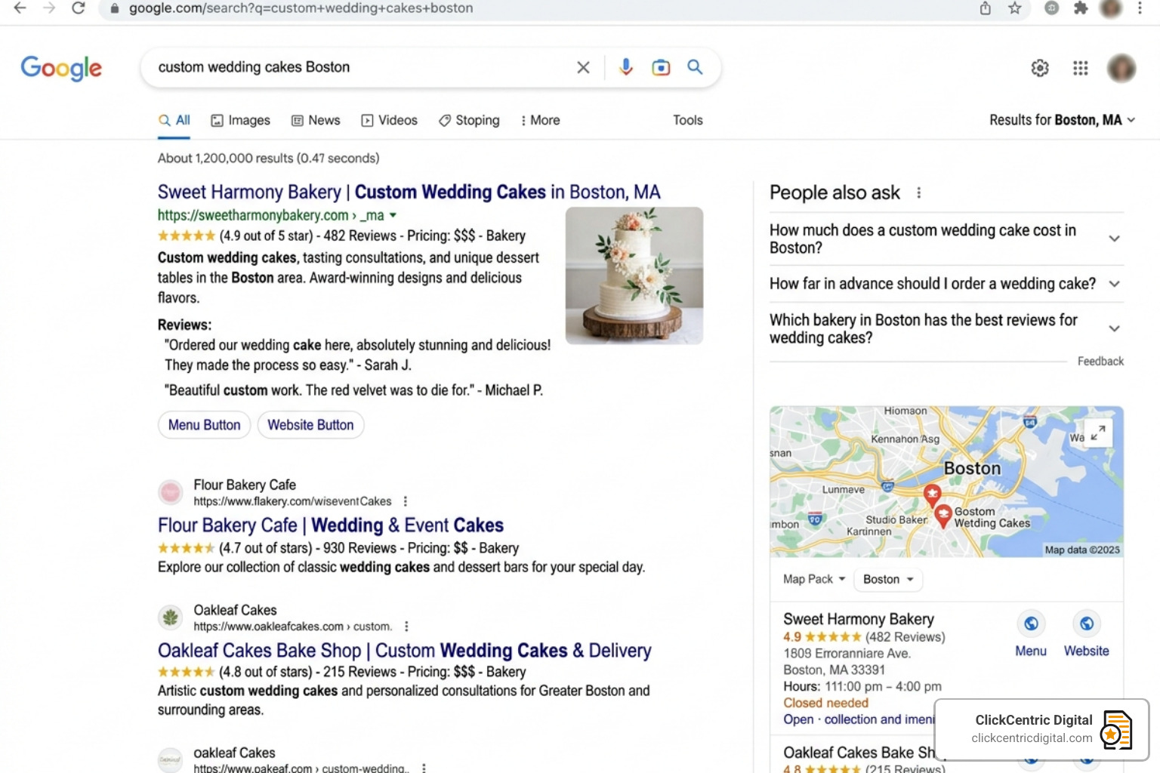The width and height of the screenshot is (1160, 773).
Task: Switch to the News tab
Action: pos(316,120)
